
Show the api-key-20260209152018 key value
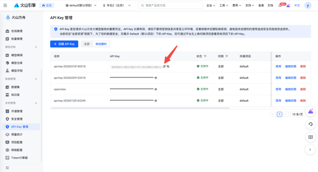click(156, 78)
